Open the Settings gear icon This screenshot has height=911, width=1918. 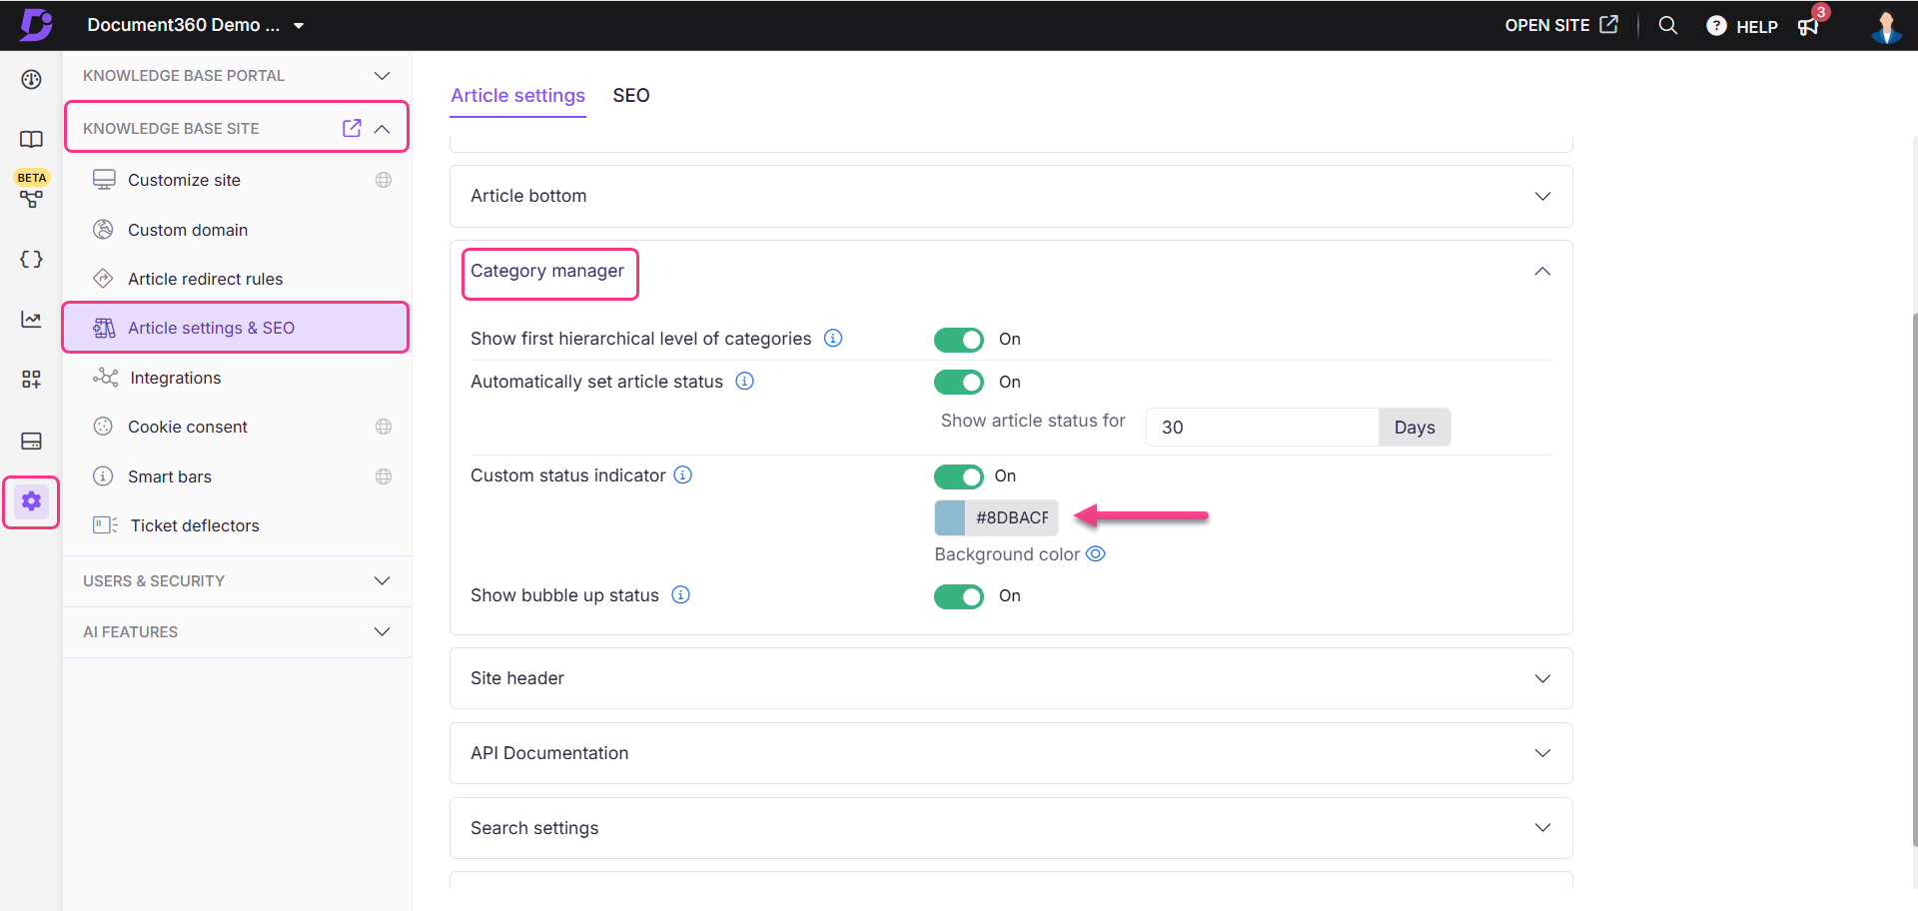pos(31,500)
